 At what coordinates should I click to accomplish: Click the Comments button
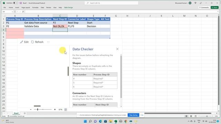click(204, 8)
